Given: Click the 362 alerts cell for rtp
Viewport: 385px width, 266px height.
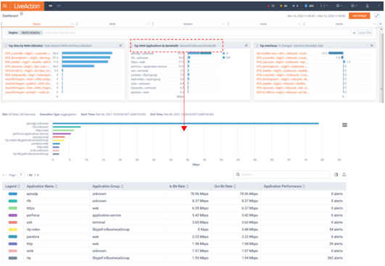Looking at the screenshot, I should [335, 258].
